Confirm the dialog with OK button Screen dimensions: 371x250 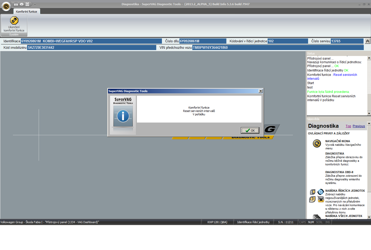(250, 131)
